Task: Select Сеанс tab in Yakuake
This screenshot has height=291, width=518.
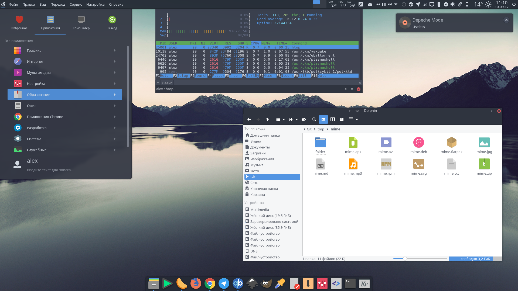Action: coord(167,83)
